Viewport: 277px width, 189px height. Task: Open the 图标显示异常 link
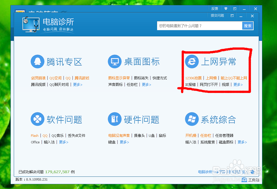(119, 78)
